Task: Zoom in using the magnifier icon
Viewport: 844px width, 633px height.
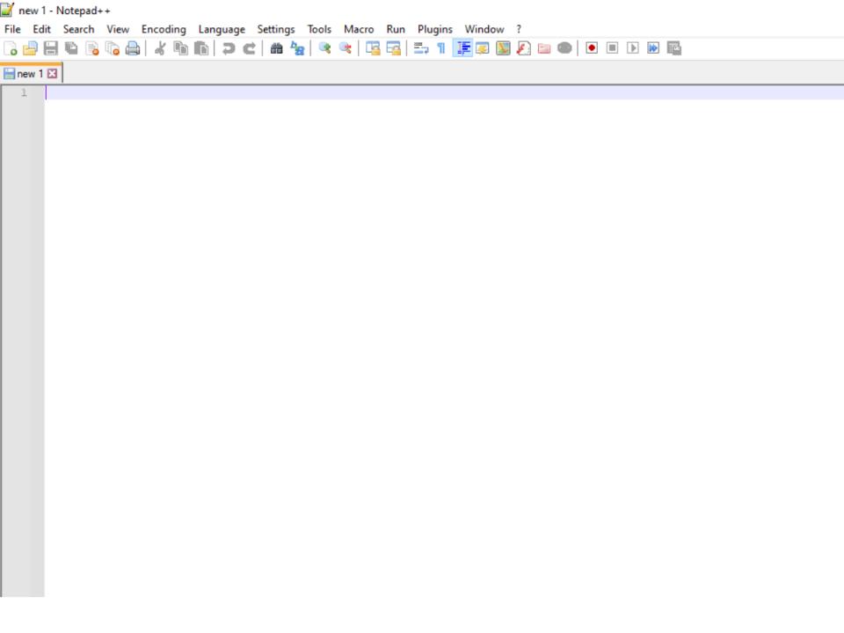Action: click(324, 48)
